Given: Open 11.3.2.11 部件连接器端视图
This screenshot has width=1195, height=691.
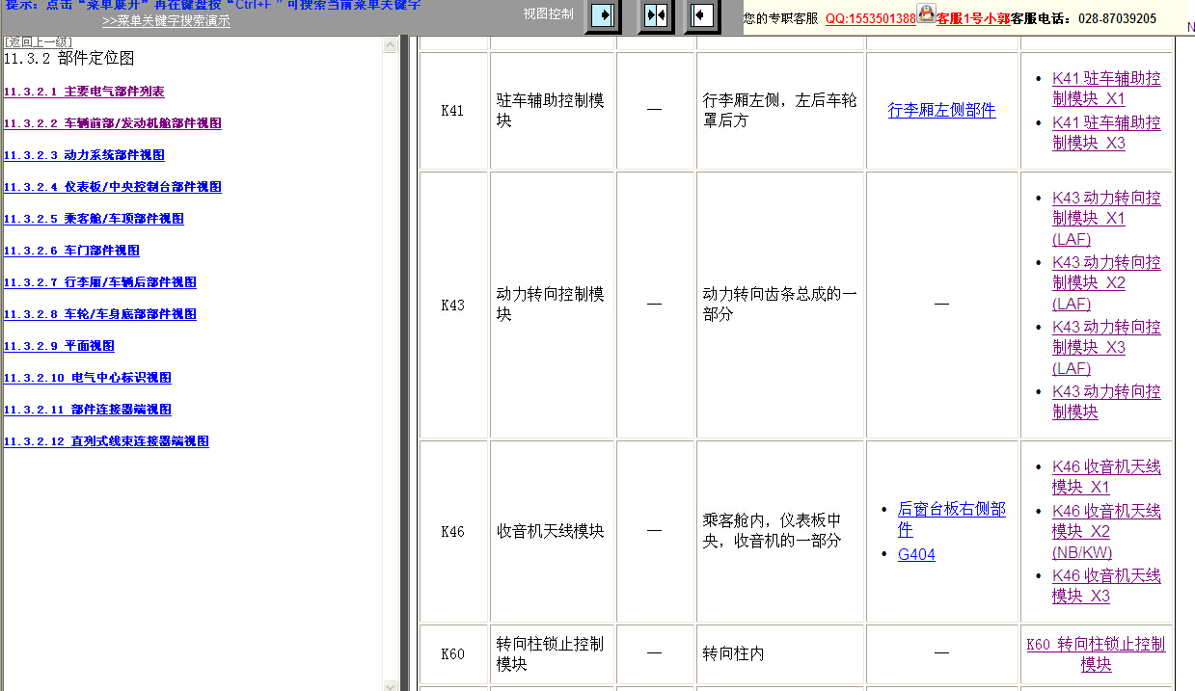Looking at the screenshot, I should point(88,410).
